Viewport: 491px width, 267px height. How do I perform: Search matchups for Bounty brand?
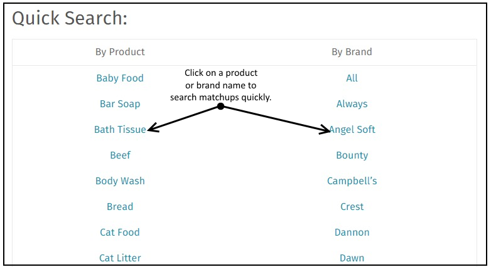point(352,155)
